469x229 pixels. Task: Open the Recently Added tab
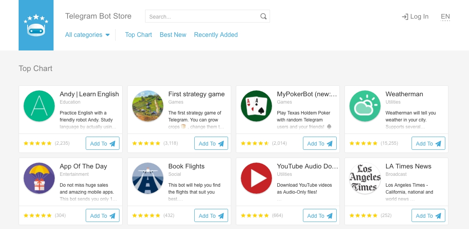click(x=216, y=35)
